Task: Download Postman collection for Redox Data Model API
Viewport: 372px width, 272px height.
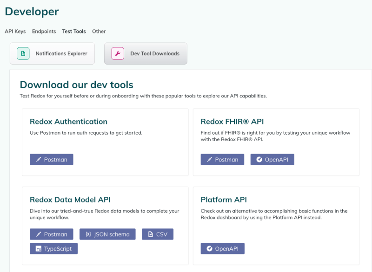Action: pyautogui.click(x=52, y=234)
